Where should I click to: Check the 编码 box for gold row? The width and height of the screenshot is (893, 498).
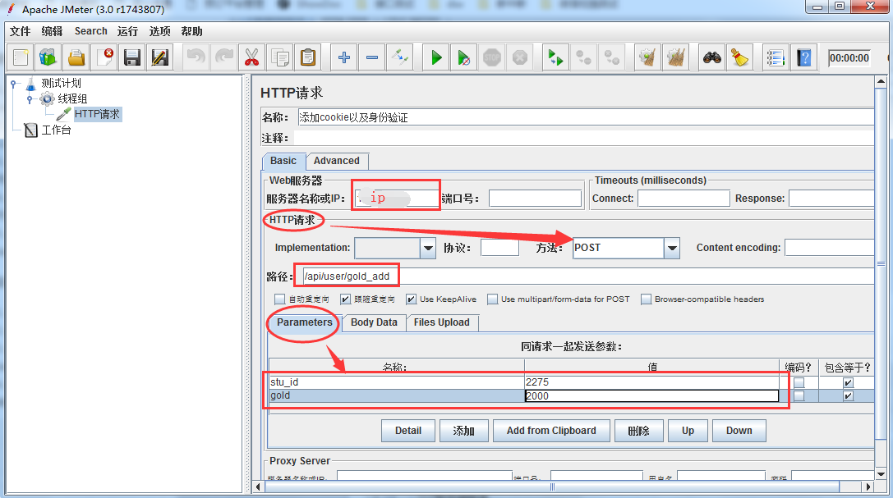(x=799, y=395)
